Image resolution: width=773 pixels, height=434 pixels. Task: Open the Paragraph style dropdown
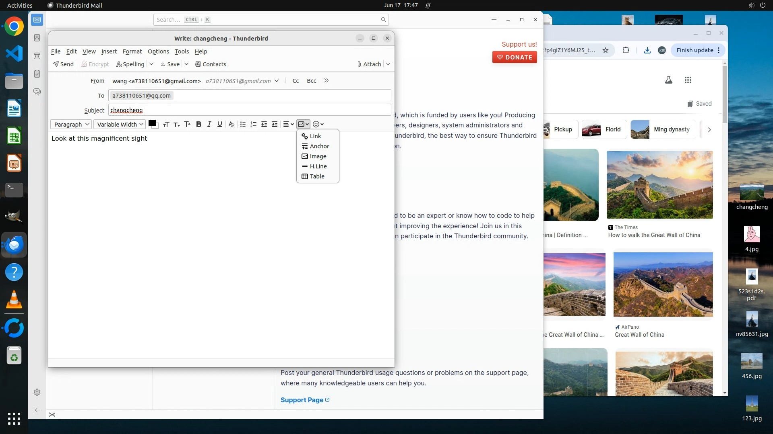click(x=71, y=125)
